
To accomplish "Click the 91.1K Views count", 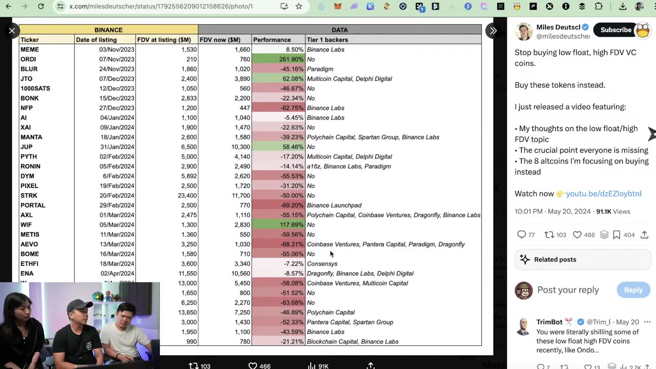I will [x=613, y=211].
